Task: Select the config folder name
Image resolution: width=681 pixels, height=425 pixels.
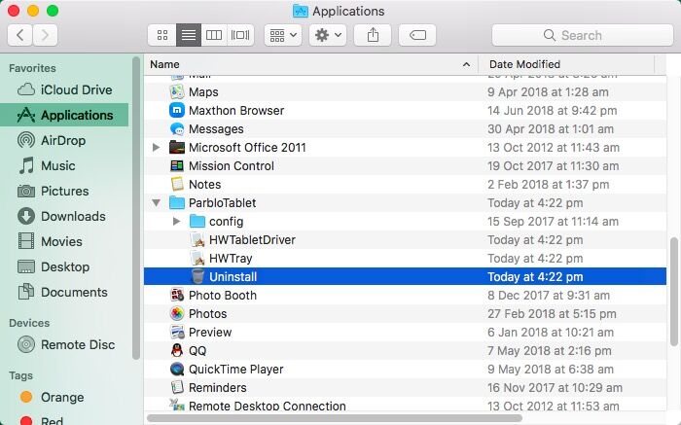Action: (227, 222)
